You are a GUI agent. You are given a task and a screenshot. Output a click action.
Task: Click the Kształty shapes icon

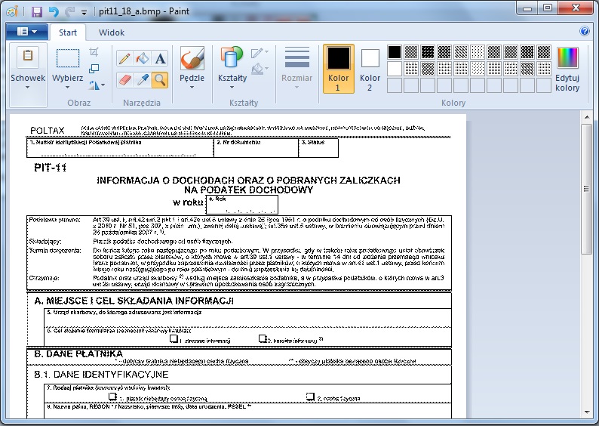232,57
